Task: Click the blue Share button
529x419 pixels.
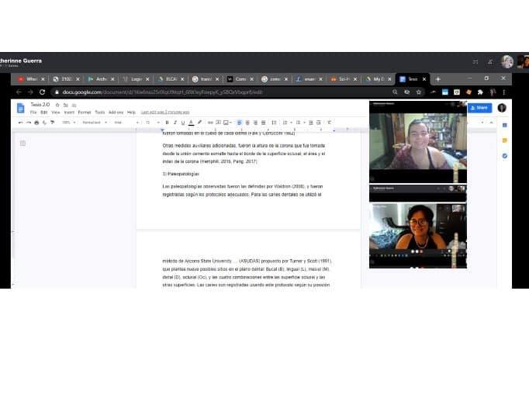Action: click(479, 108)
